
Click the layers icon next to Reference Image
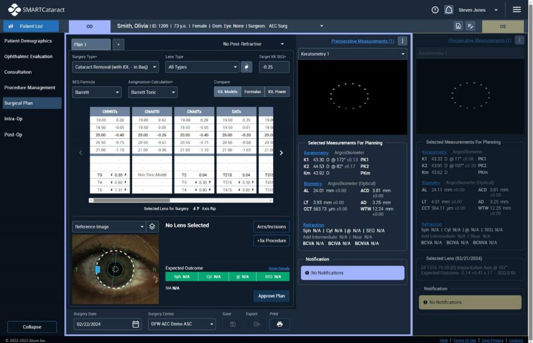click(x=153, y=227)
